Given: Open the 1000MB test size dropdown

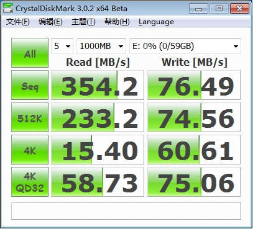Looking at the screenshot, I should point(101,46).
